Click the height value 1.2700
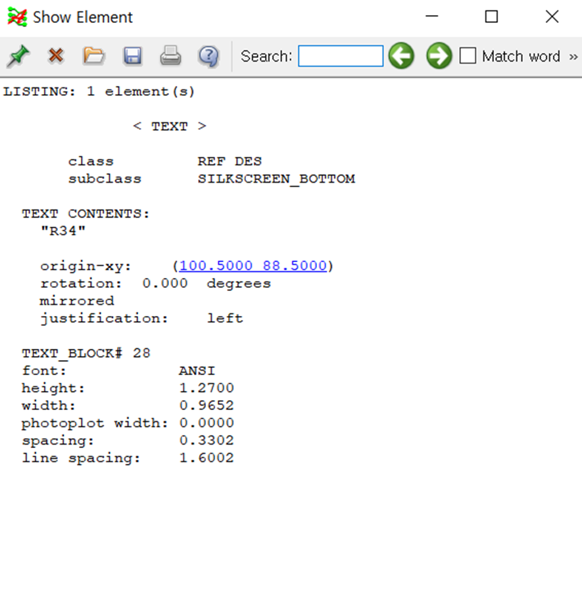 click(206, 388)
